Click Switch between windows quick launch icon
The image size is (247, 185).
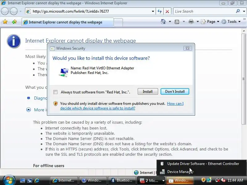(x=30, y=180)
